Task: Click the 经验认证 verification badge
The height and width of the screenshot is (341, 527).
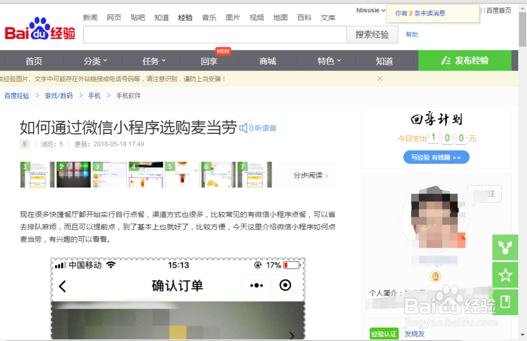Action: [x=384, y=334]
